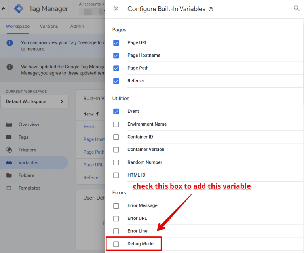Open the Event variable link in table
304x253 pixels.
tap(89, 127)
